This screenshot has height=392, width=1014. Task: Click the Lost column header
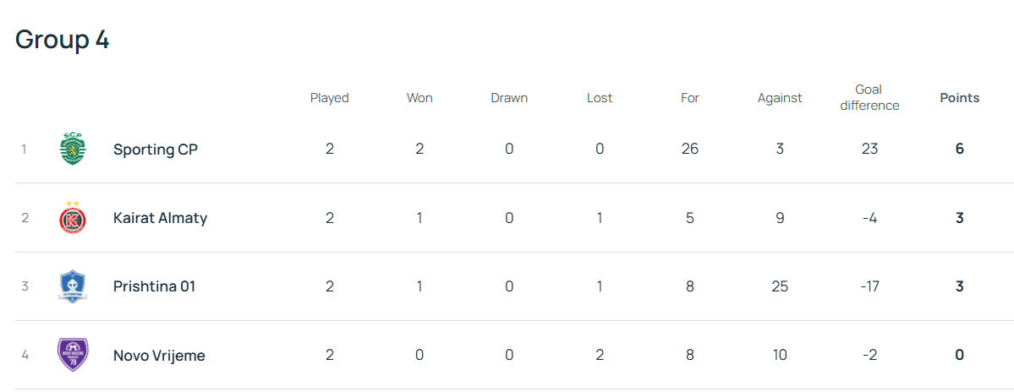(x=600, y=98)
